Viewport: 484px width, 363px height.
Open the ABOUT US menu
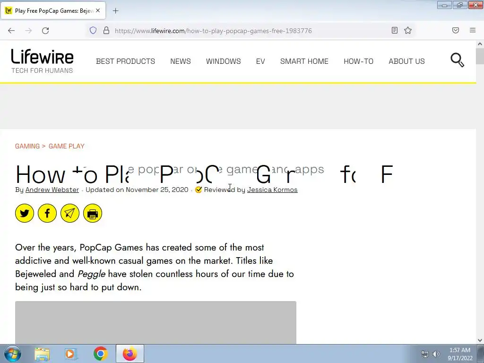(406, 61)
